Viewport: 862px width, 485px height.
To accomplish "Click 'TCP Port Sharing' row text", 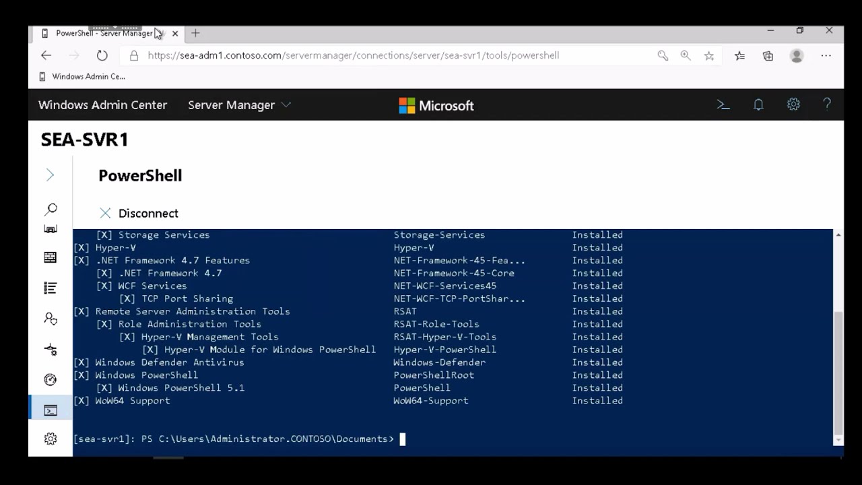I will [187, 299].
